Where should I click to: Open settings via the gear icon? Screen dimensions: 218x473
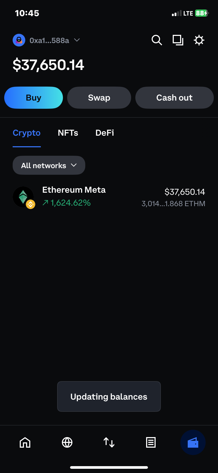199,40
